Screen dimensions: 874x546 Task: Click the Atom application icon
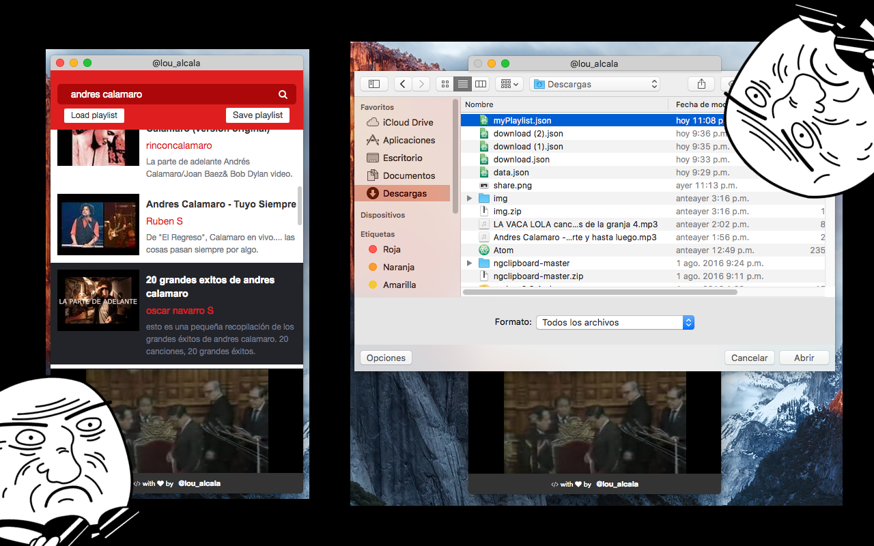coord(484,250)
